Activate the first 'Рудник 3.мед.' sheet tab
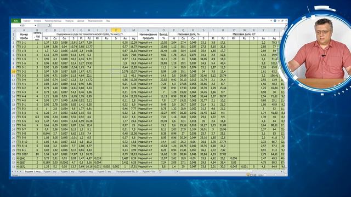The height and width of the screenshot is (197, 351). click(33, 171)
